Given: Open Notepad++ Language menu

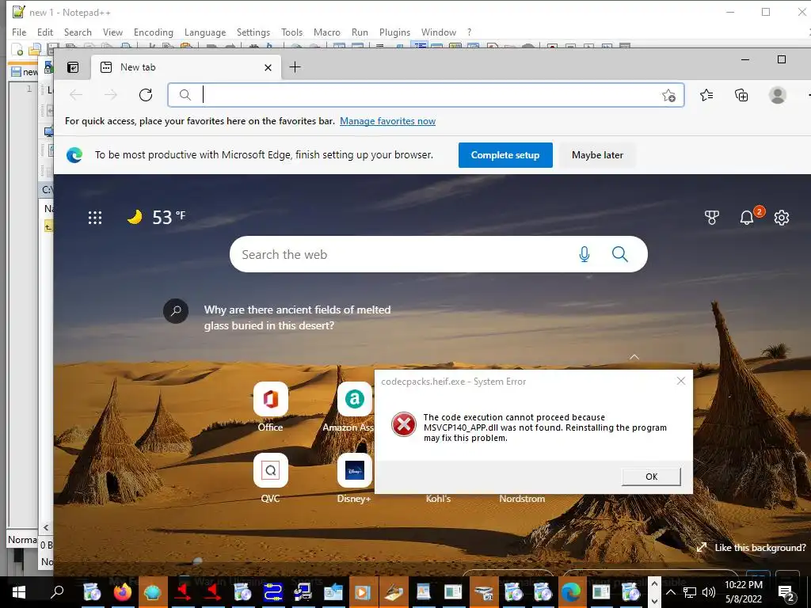Looking at the screenshot, I should tap(205, 32).
